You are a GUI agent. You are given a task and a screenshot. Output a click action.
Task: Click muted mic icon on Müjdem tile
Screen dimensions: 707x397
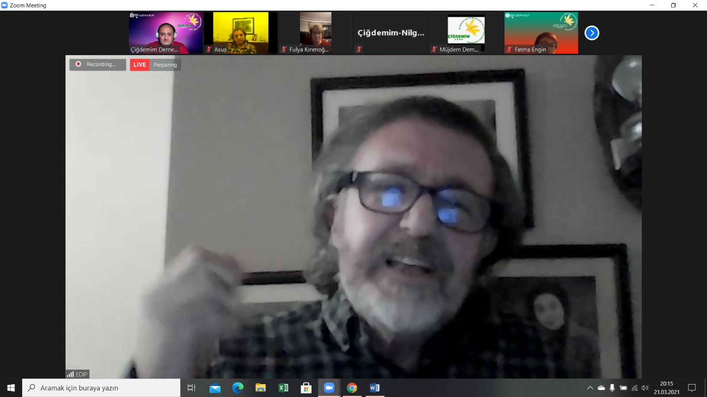434,49
